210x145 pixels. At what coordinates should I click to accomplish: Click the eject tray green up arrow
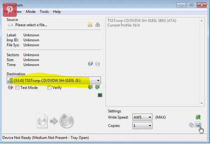click(x=90, y=87)
